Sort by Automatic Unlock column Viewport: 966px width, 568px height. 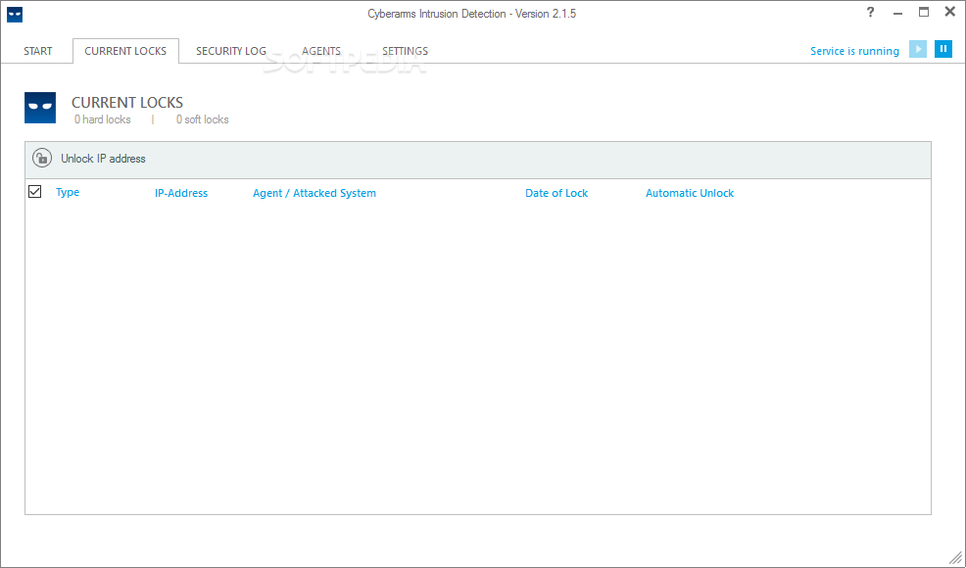pos(690,193)
